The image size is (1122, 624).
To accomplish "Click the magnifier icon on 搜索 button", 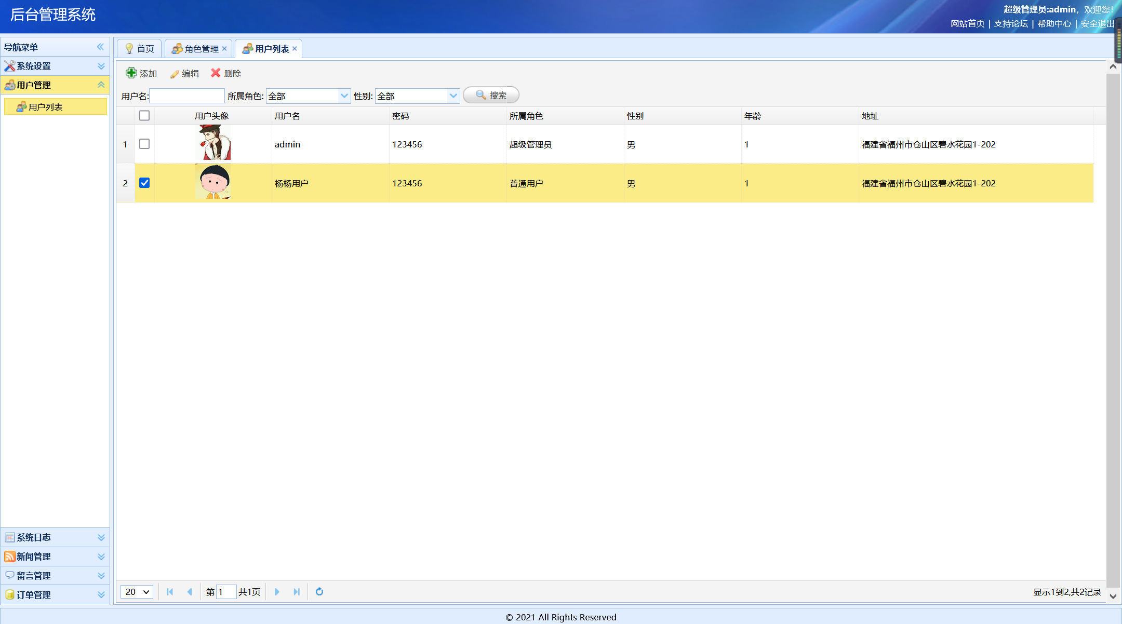I will tap(481, 95).
